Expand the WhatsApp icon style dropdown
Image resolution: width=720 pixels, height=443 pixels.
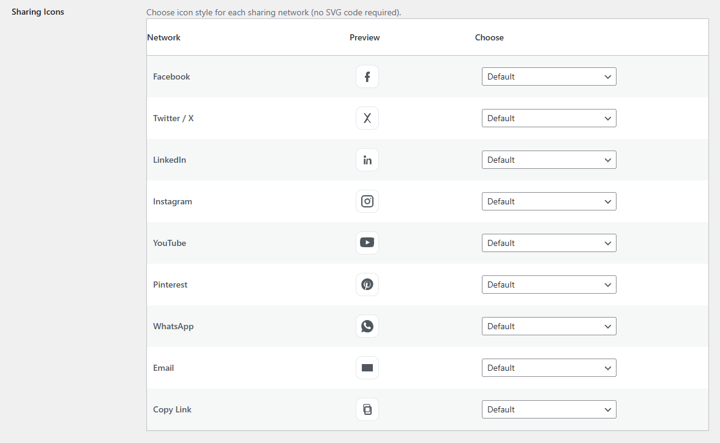click(549, 326)
